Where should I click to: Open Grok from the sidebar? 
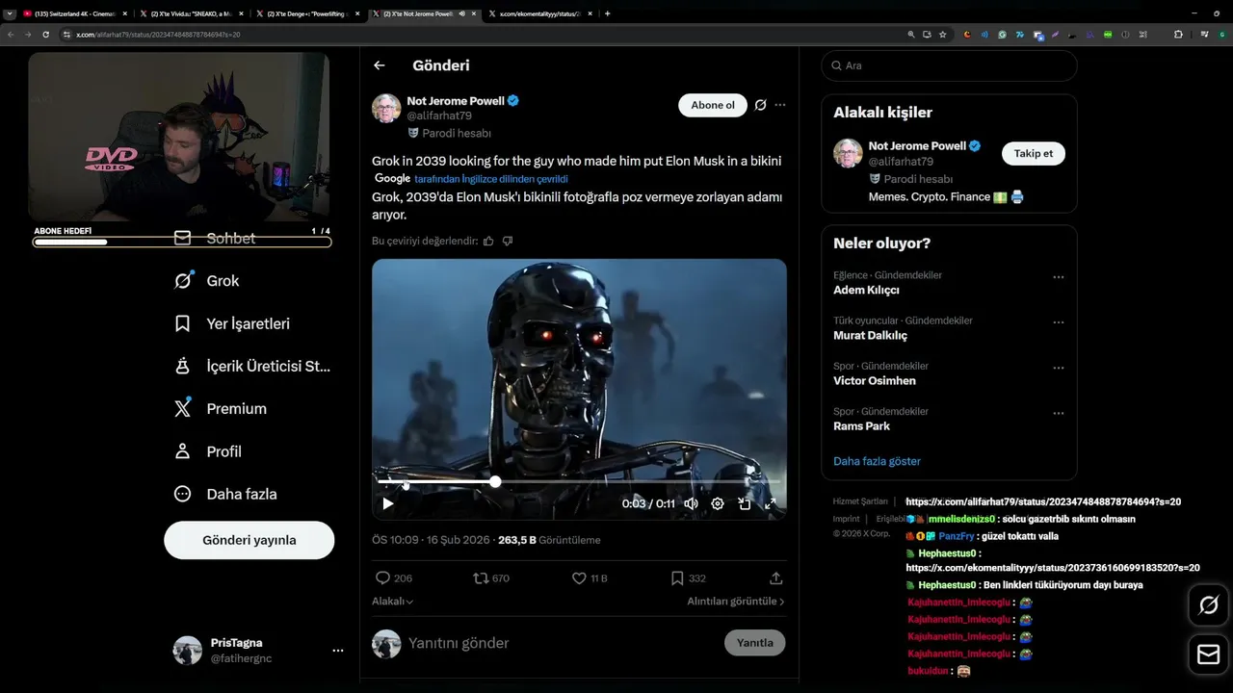click(x=207, y=281)
